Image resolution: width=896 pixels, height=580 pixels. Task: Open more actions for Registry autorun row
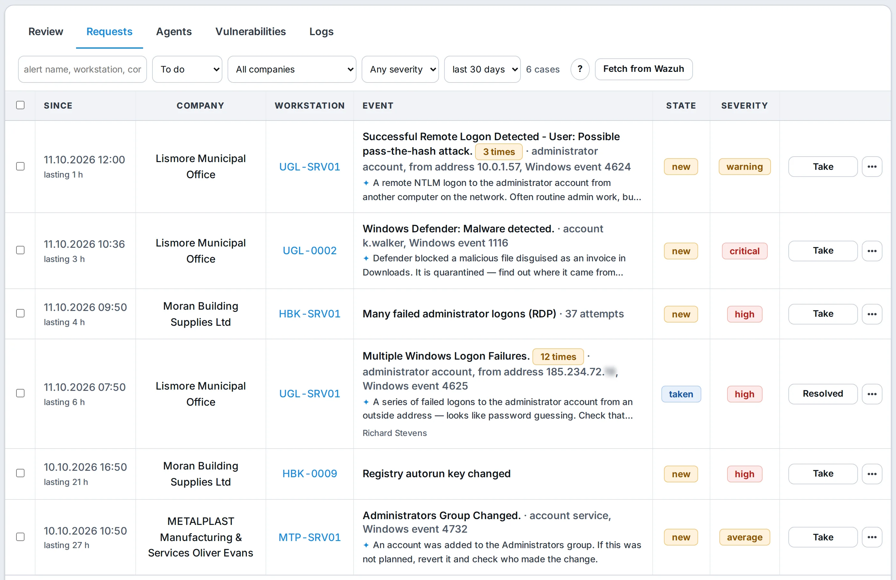click(872, 473)
